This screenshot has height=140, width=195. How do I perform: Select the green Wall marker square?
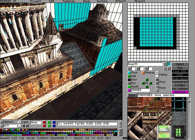point(129,76)
